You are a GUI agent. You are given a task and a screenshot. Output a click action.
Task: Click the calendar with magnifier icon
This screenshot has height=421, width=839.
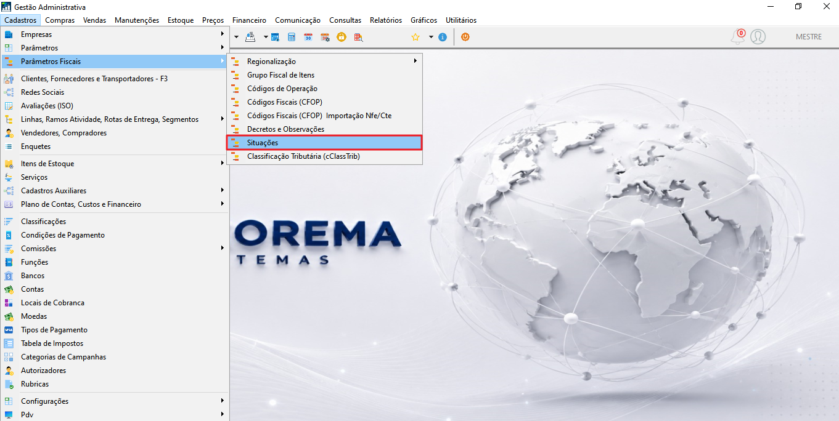(x=358, y=37)
